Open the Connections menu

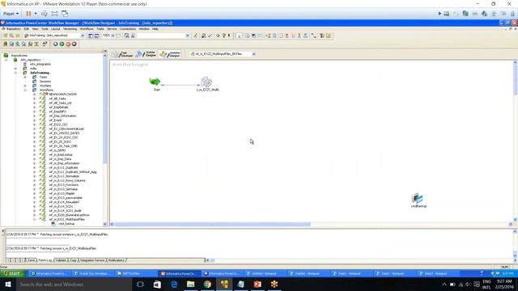pos(128,29)
